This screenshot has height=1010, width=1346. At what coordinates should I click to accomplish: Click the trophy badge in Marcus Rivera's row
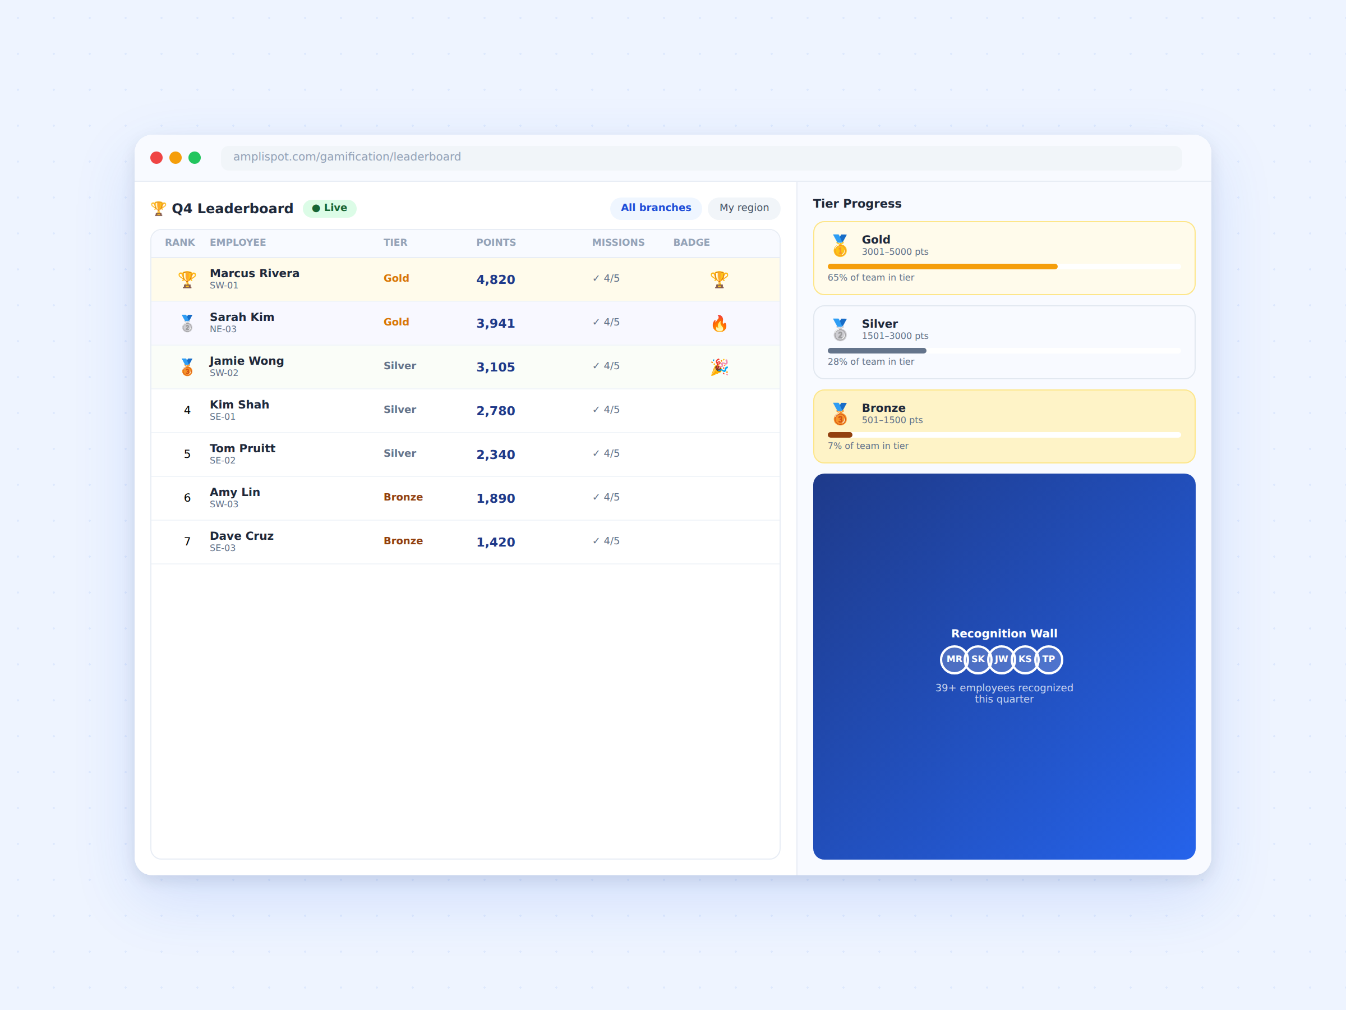719,279
